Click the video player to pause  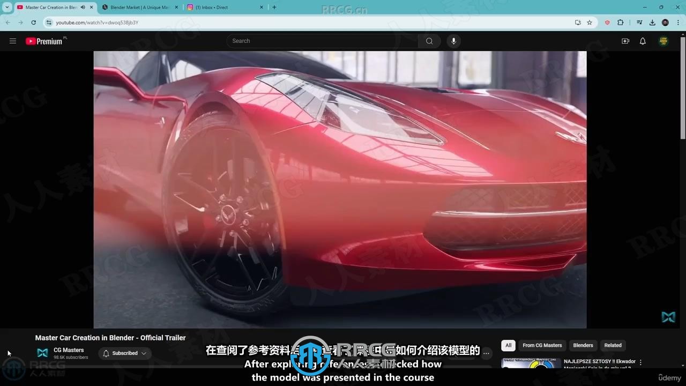click(340, 189)
